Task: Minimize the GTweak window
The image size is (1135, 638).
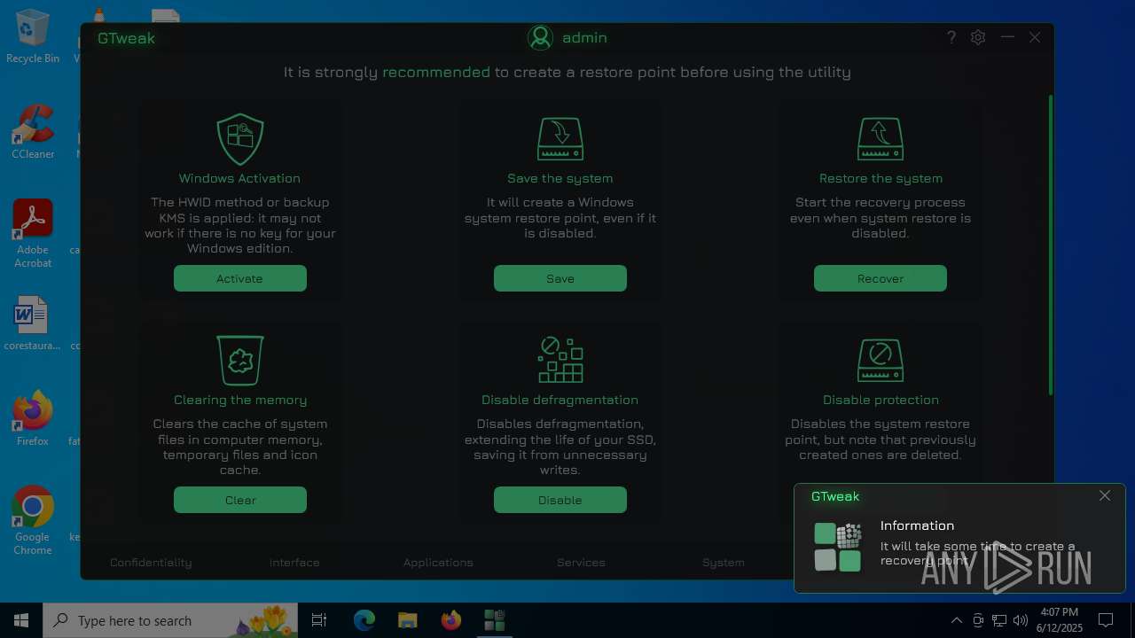Action: pyautogui.click(x=1007, y=37)
